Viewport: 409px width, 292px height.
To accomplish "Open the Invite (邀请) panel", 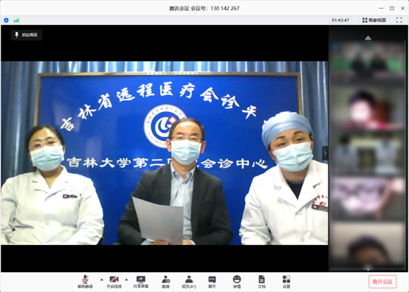I will click(165, 282).
